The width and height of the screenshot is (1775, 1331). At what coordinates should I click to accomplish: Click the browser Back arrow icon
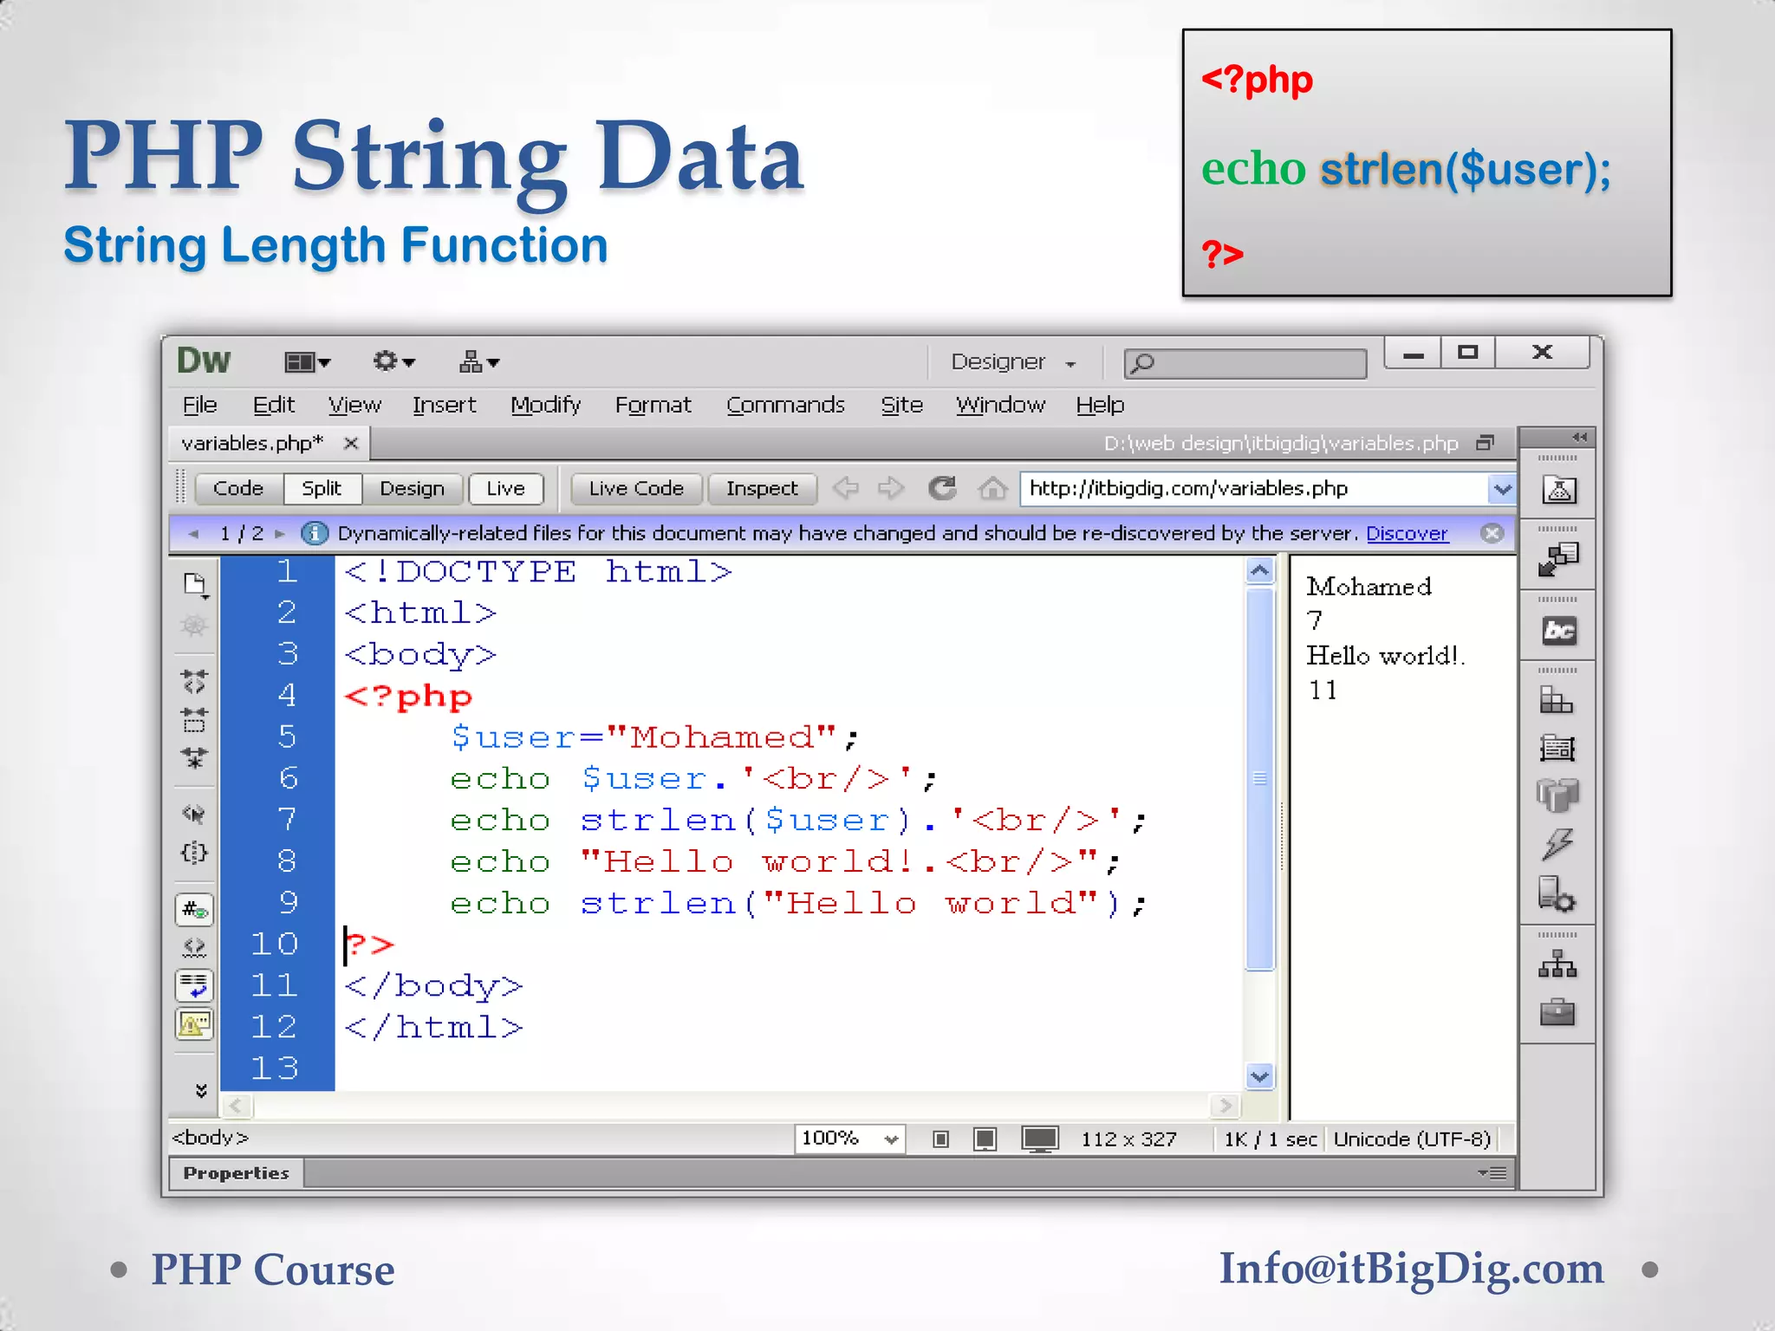pyautogui.click(x=845, y=489)
